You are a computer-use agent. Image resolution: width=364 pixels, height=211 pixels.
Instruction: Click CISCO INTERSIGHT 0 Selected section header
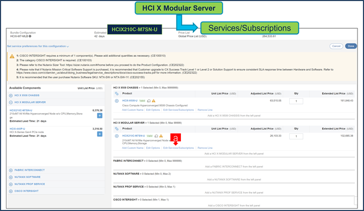[x=141, y=200]
